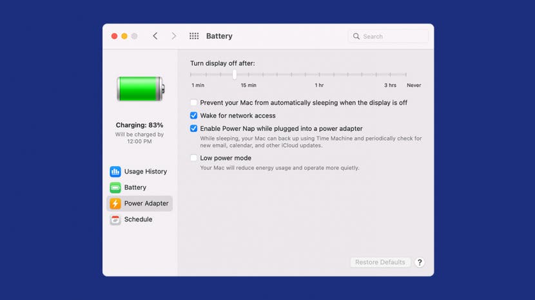Click the display off slider handle

point(235,74)
